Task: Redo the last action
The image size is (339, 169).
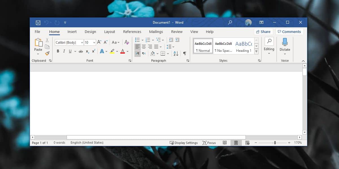Action: [x=57, y=23]
